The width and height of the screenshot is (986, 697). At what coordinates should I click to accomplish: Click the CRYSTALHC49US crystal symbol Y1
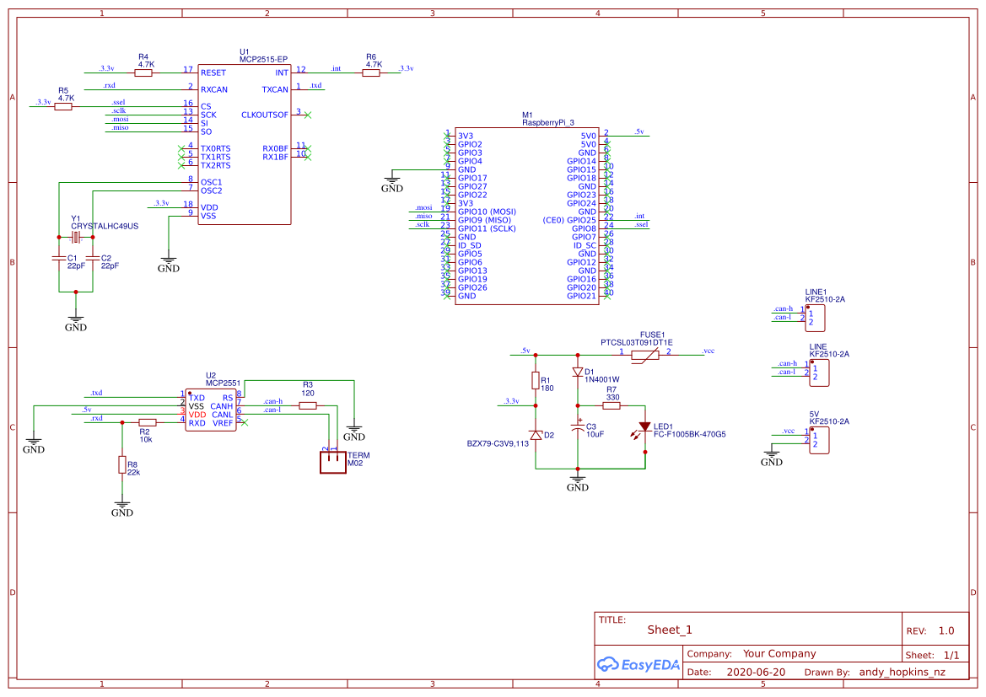(x=76, y=239)
